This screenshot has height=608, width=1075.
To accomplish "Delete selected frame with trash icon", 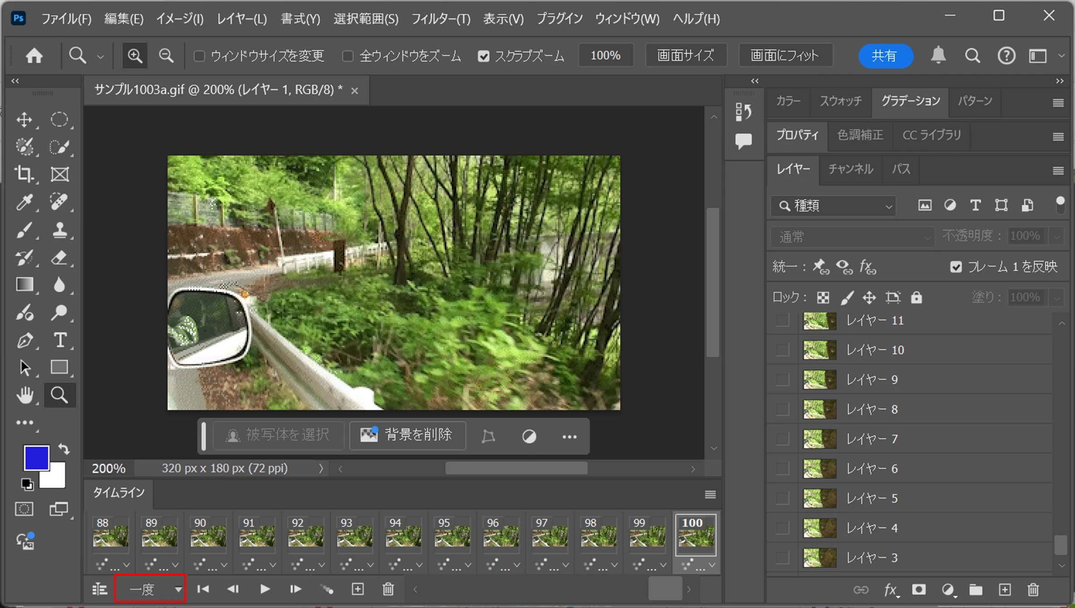I will click(388, 589).
